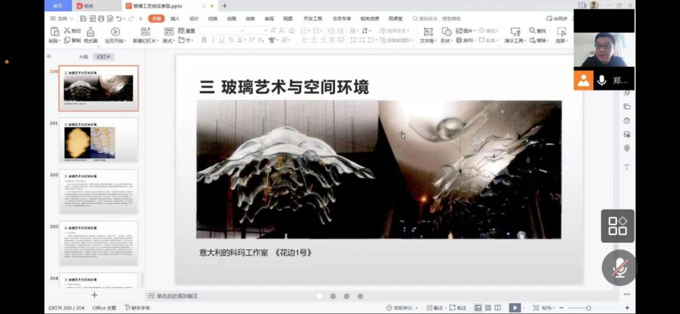Select slide 201 thumbnail
680x314 pixels.
tap(98, 140)
